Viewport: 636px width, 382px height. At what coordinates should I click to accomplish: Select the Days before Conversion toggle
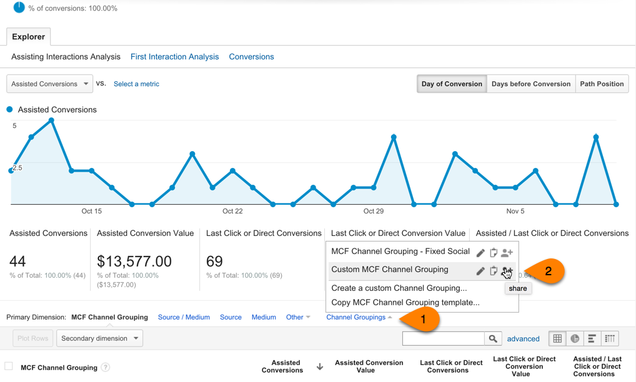(x=530, y=84)
